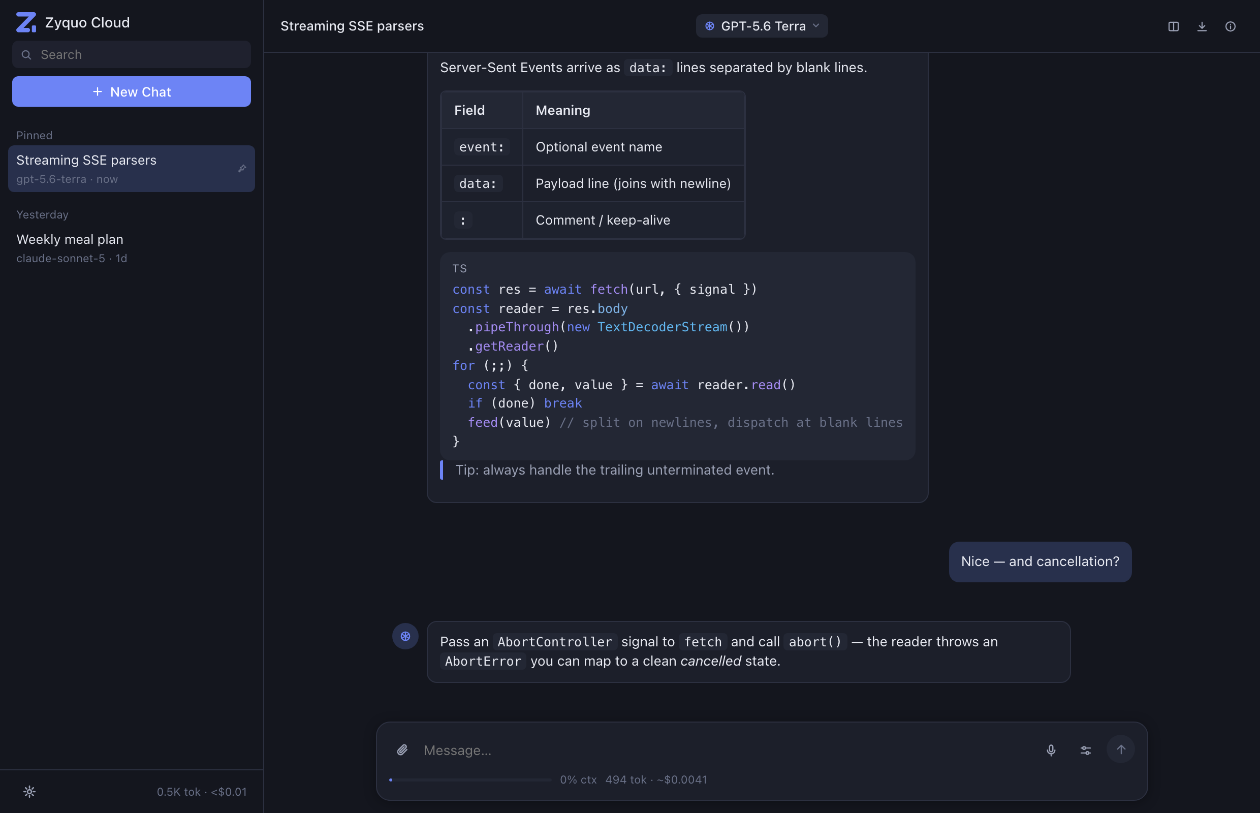Open generation settings sliders icon
1260x813 pixels.
[1085, 749]
